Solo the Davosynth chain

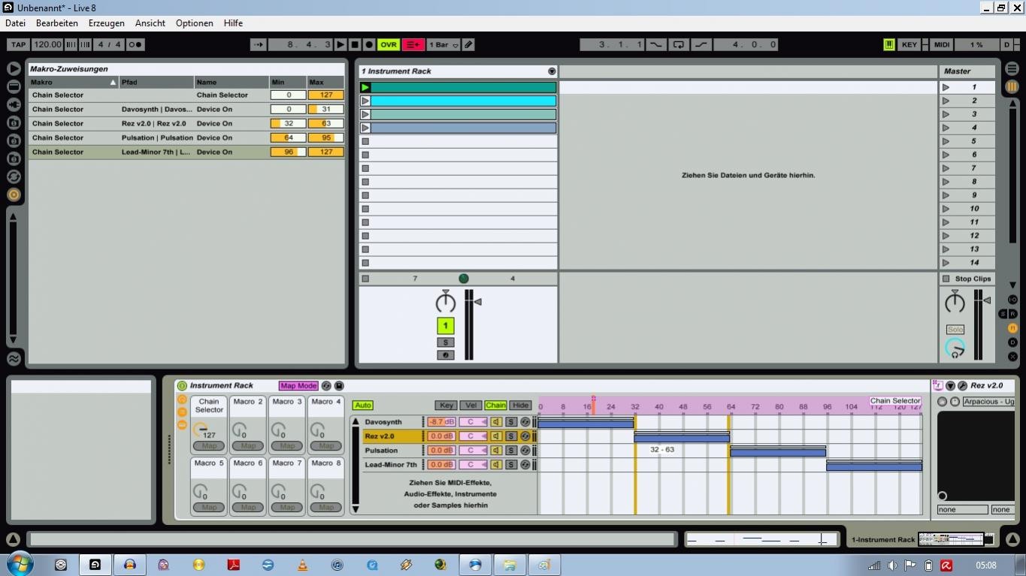tap(511, 422)
